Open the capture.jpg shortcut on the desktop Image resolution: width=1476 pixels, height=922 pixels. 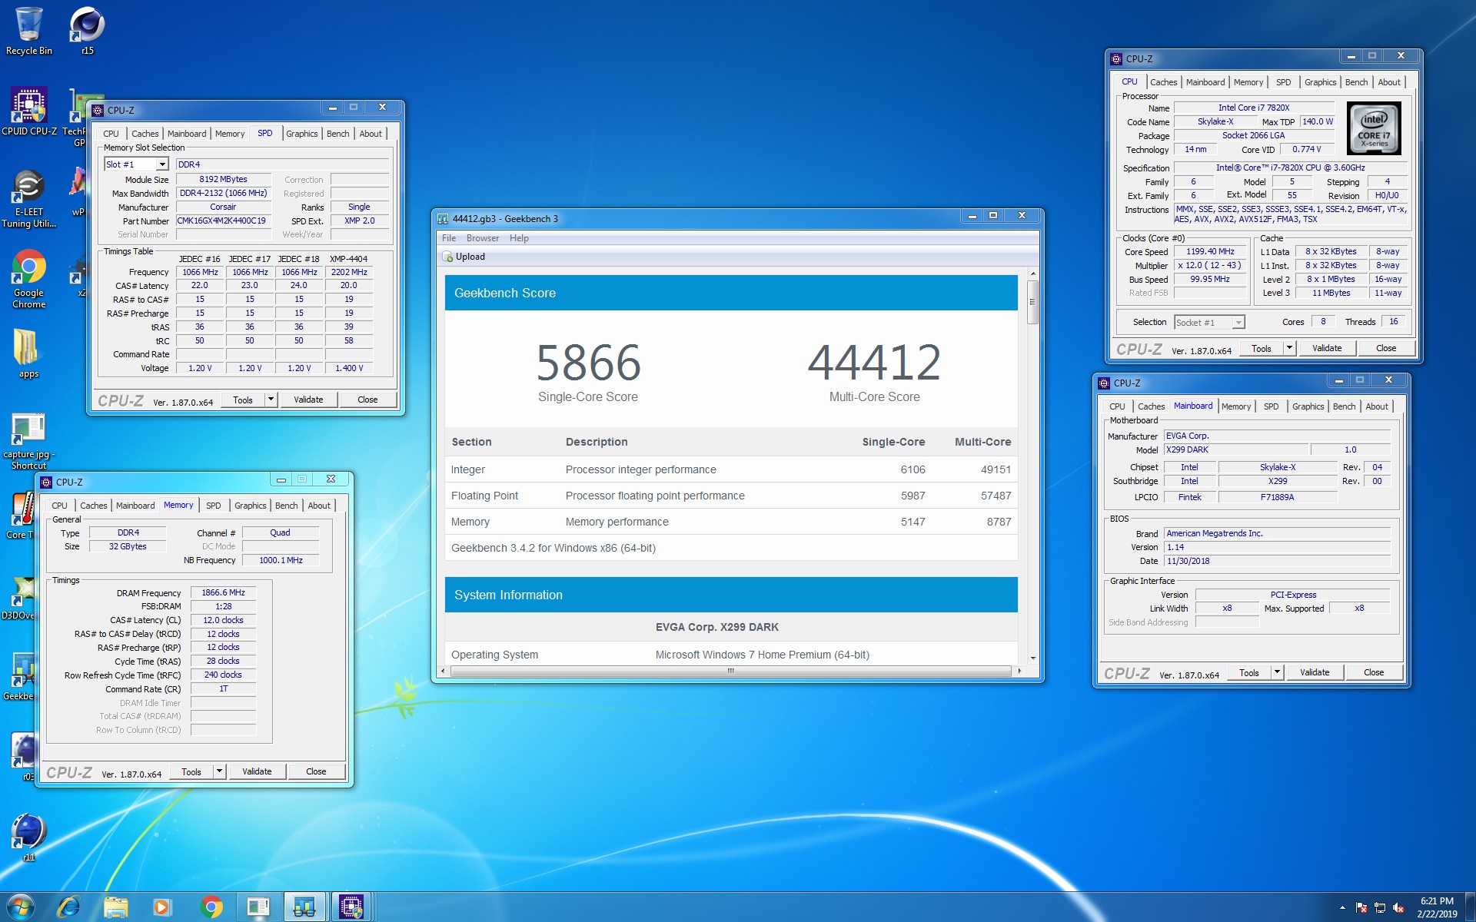click(x=29, y=441)
